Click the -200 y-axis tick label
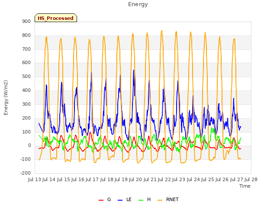 (x=26, y=173)
